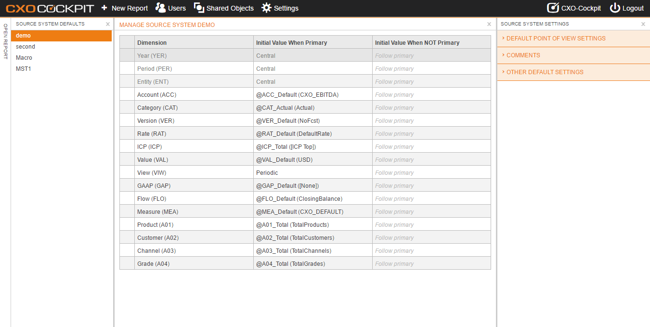This screenshot has height=327, width=650.
Task: Expand Other Default Settings section
Action: coord(573,72)
